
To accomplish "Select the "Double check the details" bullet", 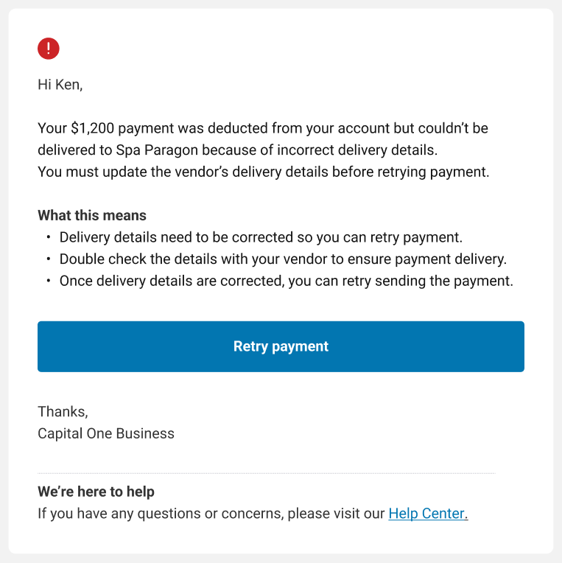I will [x=283, y=259].
